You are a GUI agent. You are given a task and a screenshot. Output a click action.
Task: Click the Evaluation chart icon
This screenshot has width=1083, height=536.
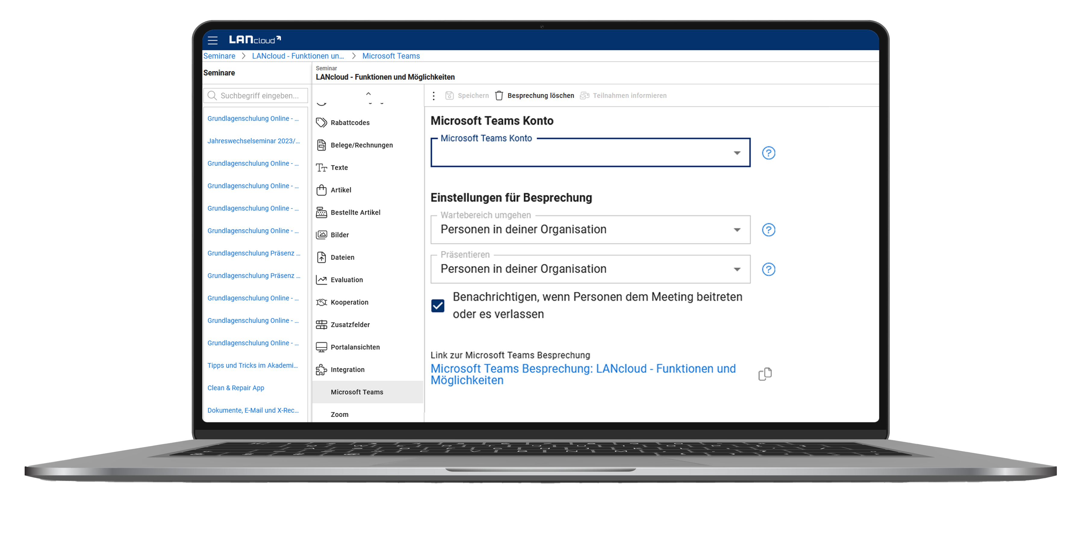point(321,280)
